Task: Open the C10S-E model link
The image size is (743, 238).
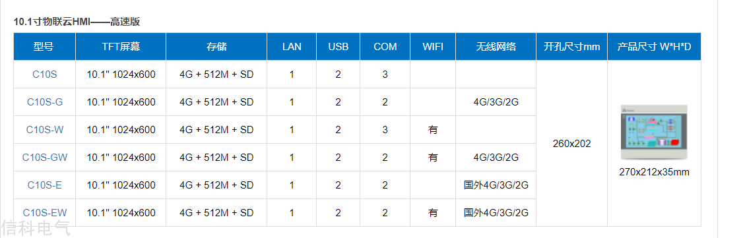Action: [45, 185]
